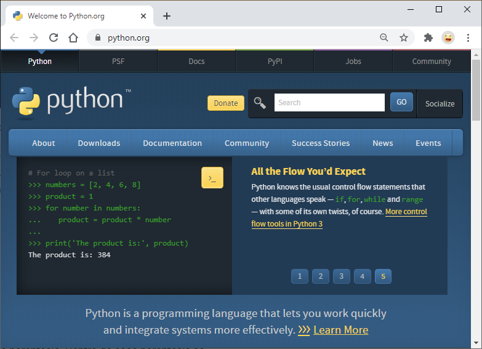Open browser zoom control icon
This screenshot has width=482, height=349.
tap(384, 38)
